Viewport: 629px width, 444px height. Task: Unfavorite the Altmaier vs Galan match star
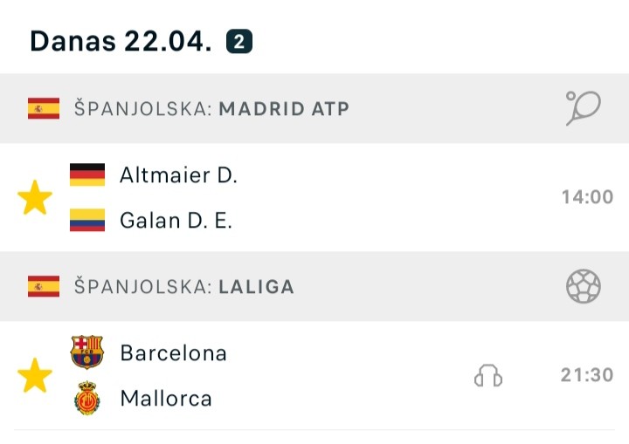(x=35, y=197)
